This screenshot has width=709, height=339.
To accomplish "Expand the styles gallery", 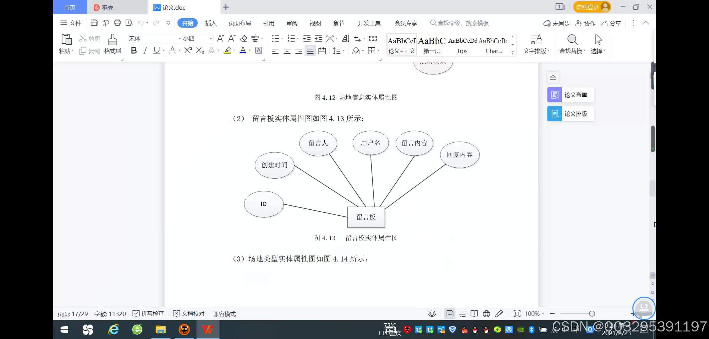I will (513, 52).
